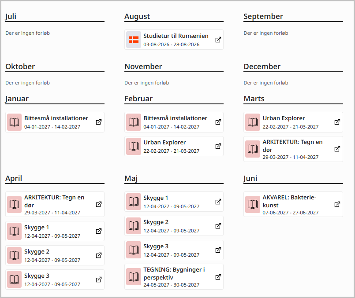Click book icon of Skygge 1 in Maj
Screen dimensions: 355x298
(x=134, y=202)
